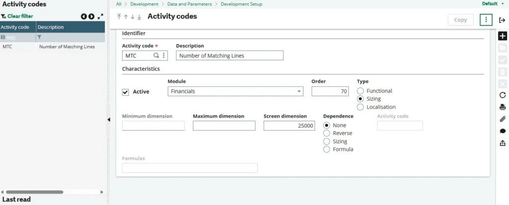Image resolution: width=509 pixels, height=205 pixels.
Task: Go to next list page arrow
Action: coord(91,16)
